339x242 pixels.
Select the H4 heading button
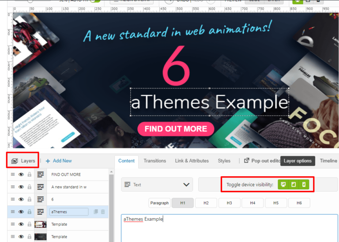pyautogui.click(x=252, y=203)
